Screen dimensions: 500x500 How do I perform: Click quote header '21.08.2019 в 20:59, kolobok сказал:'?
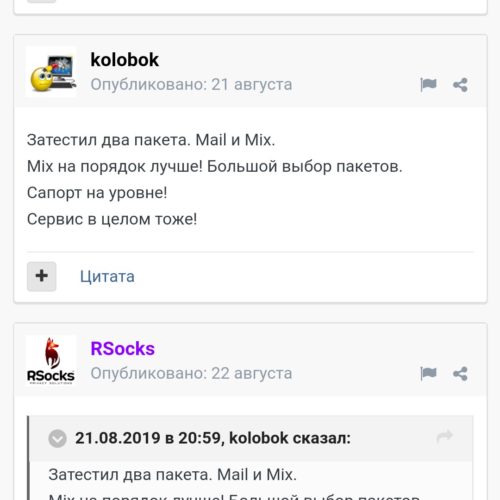click(x=213, y=438)
